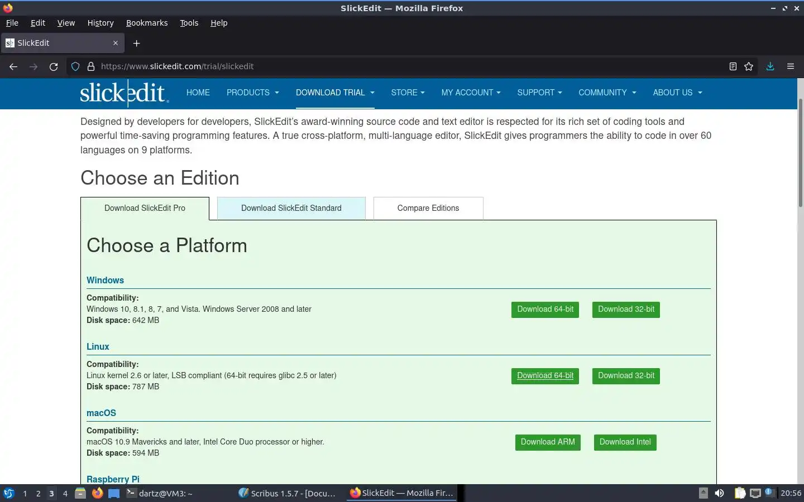
Task: Select the Download SlickEdit Standard tab
Action: click(x=291, y=208)
